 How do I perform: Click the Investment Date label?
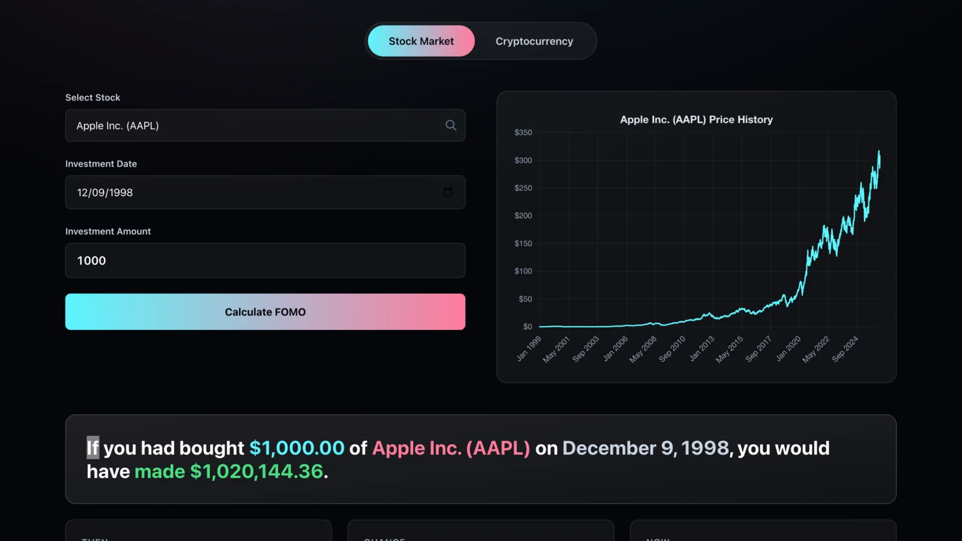pyautogui.click(x=101, y=164)
